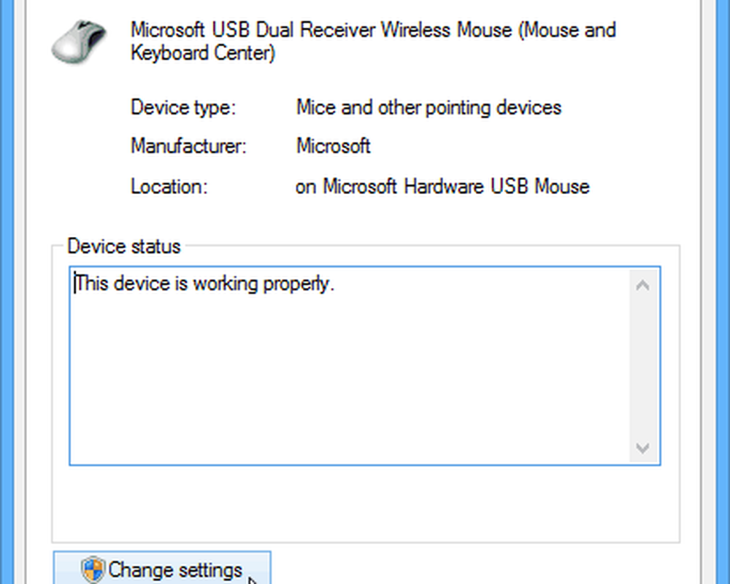Select the Microsoft USB Dual Receiver title
The image size is (730, 584).
[x=372, y=31]
